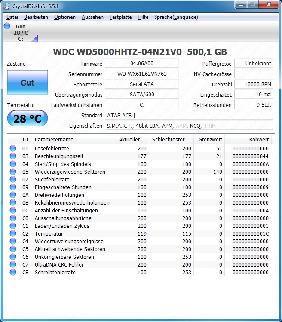Screen dimensions: 282x322
Task: Open the Aussehen menu
Action: pos(92,17)
